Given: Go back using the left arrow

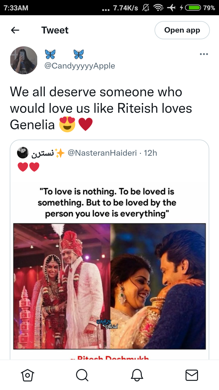Looking at the screenshot, I should (15, 30).
